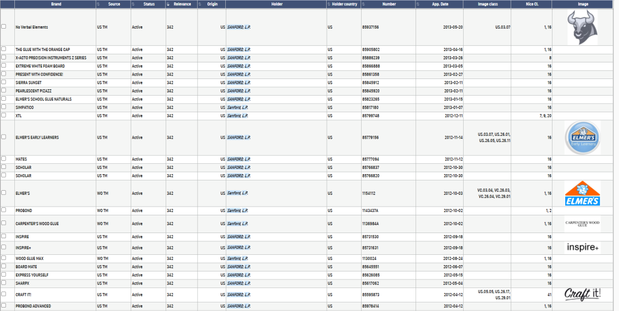Viewport: 619px width, 311px height.
Task: Click Active status in INSPIRE row
Action: pos(137,237)
